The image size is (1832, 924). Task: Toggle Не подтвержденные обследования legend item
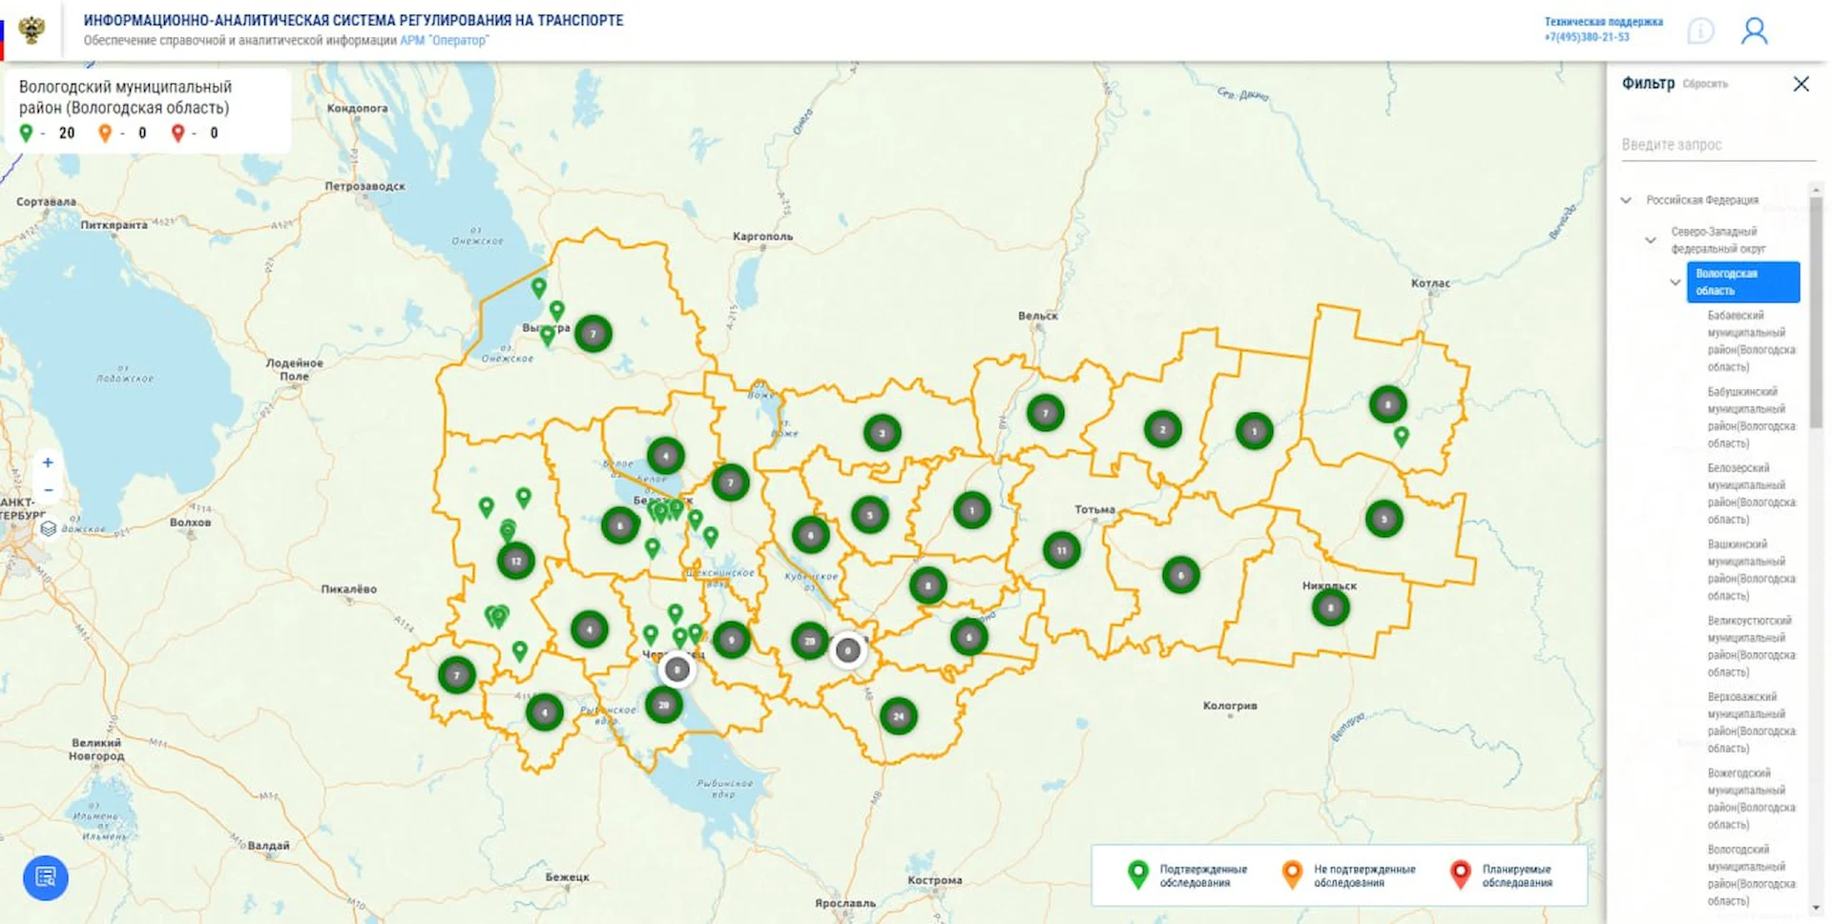tap(1349, 875)
